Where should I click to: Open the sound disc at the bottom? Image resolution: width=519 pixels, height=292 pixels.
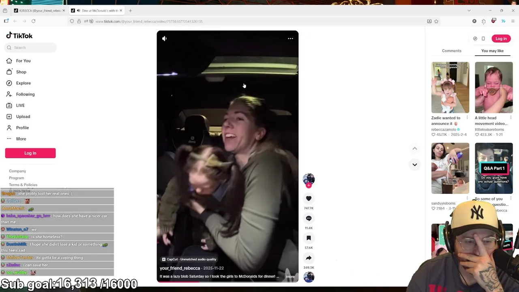309,277
